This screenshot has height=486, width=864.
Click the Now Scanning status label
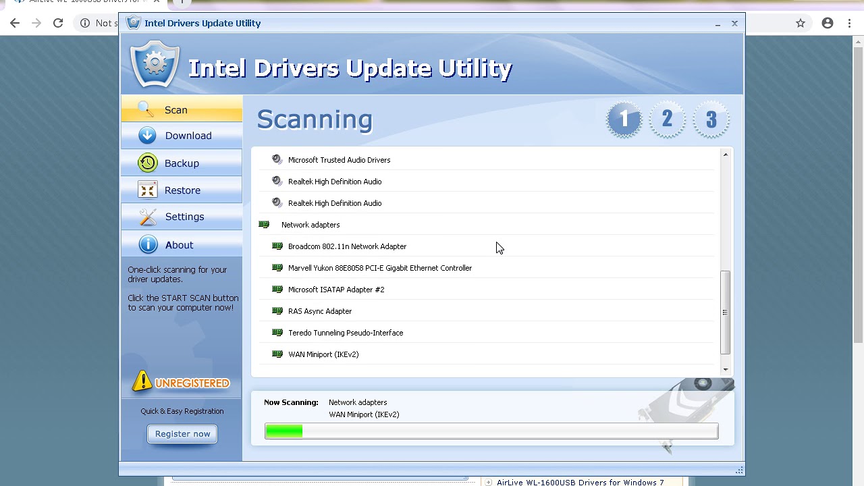coord(291,402)
